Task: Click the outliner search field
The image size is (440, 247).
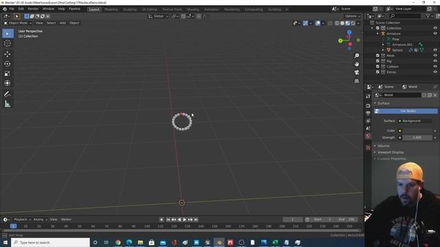Action: click(405, 16)
